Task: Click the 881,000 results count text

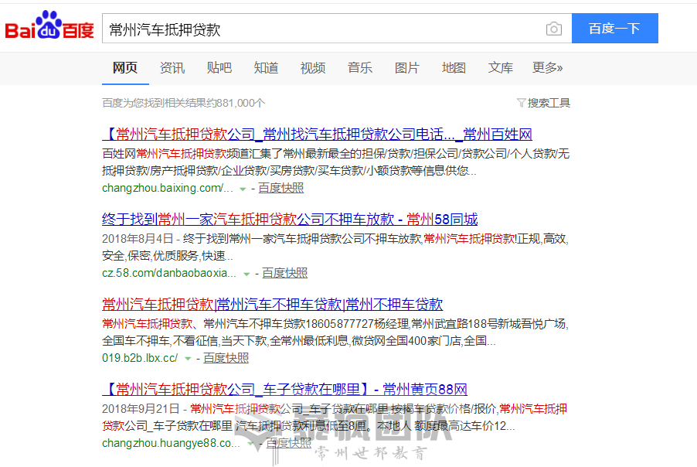Action: (184, 103)
